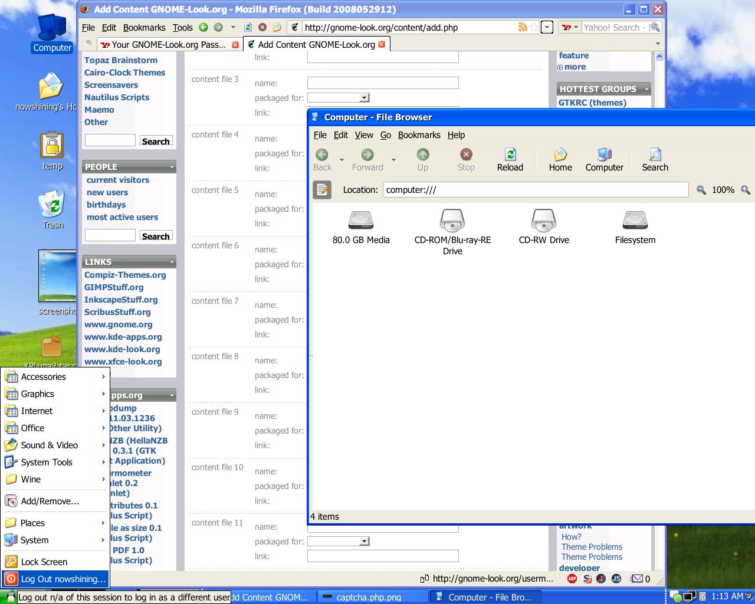Open the View menu in File Browser
The image size is (755, 604).
[x=364, y=135]
